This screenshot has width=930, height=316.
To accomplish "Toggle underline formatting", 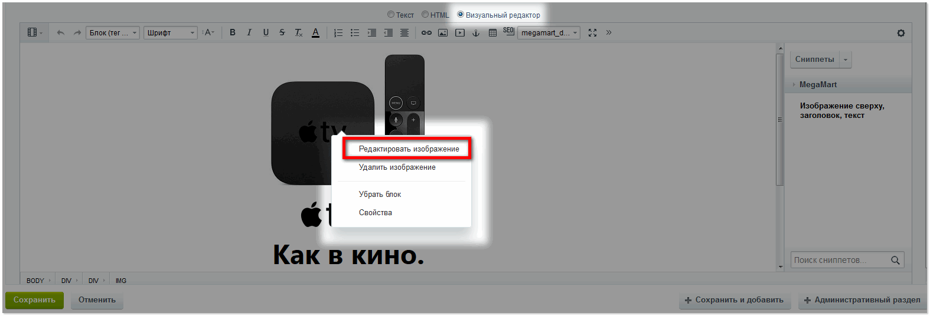I will (266, 32).
